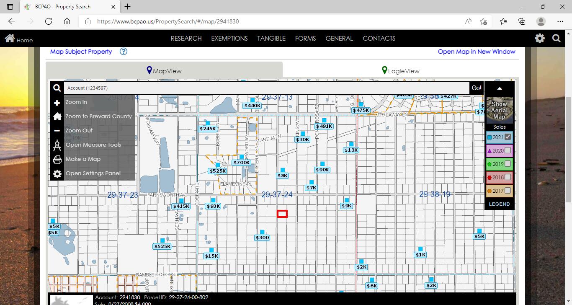Click Open Map in New Window link
The height and width of the screenshot is (305, 572).
tap(476, 52)
